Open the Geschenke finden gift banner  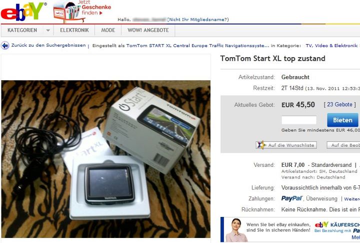coord(82,11)
